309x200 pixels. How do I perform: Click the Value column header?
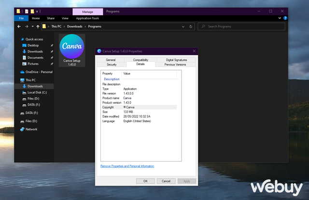pyautogui.click(x=149, y=73)
